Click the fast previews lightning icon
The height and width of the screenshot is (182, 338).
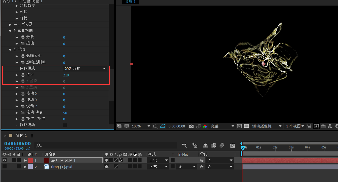pyautogui.click(x=316, y=126)
